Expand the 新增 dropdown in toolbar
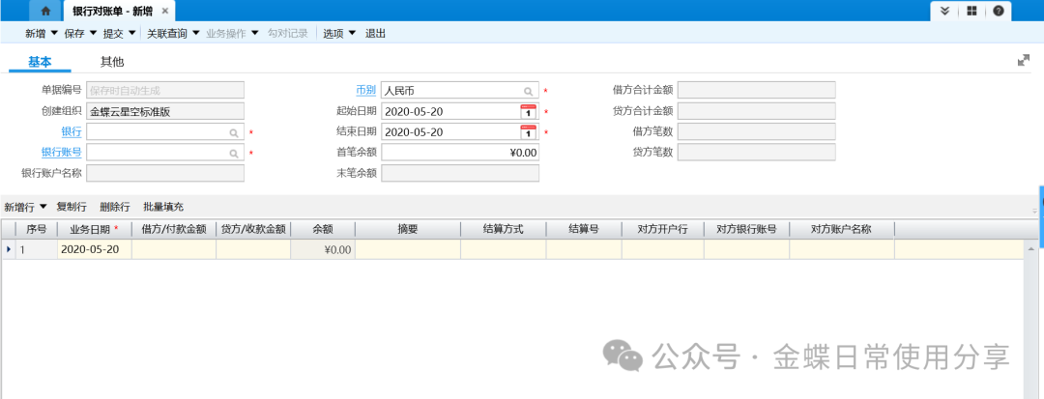 54,33
